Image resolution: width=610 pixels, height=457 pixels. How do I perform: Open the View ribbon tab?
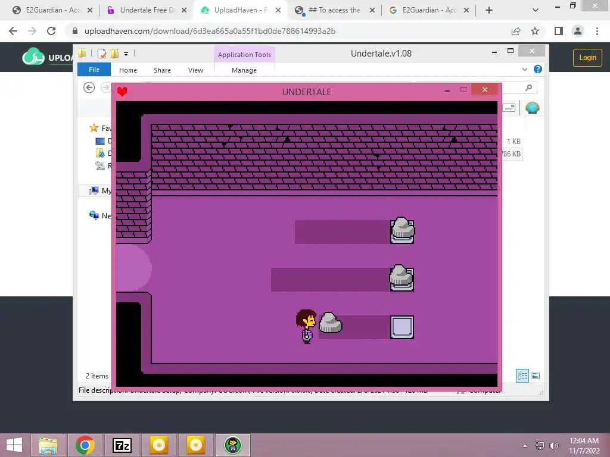coord(195,70)
